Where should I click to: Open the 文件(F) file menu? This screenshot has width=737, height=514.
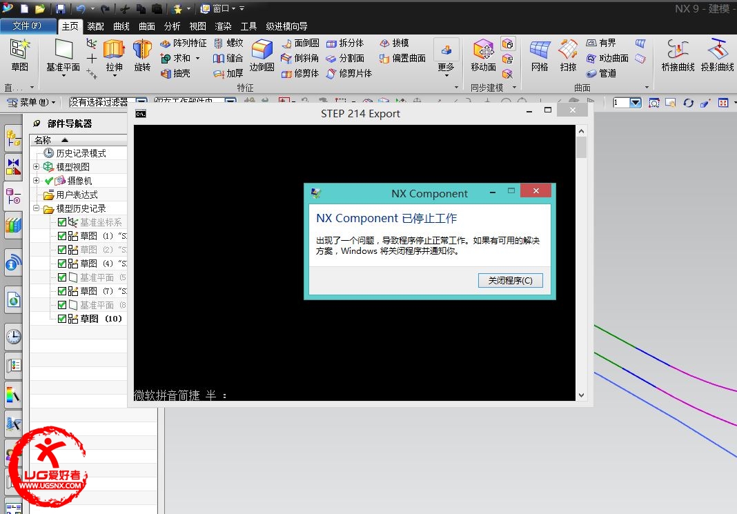[x=28, y=26]
